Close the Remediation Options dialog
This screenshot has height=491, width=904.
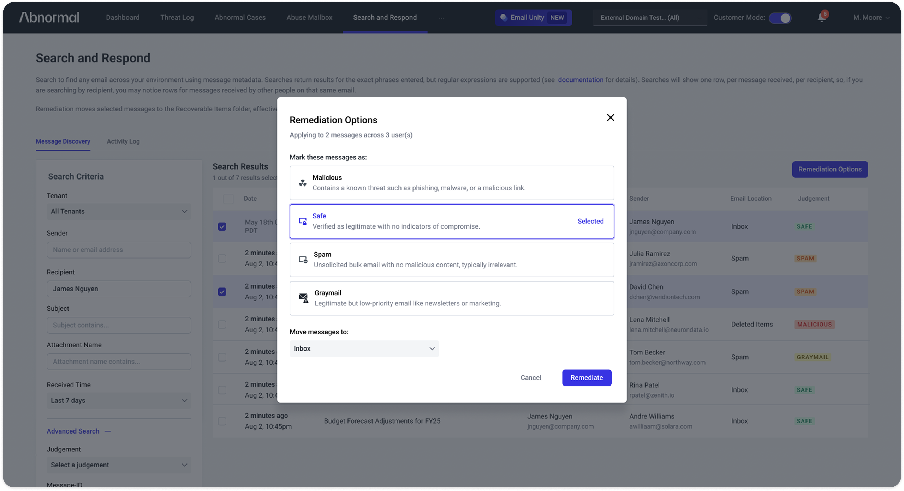610,117
